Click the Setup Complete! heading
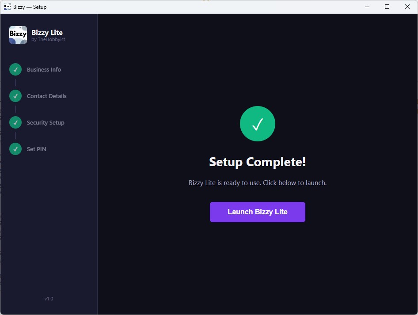This screenshot has width=418, height=315. click(257, 162)
